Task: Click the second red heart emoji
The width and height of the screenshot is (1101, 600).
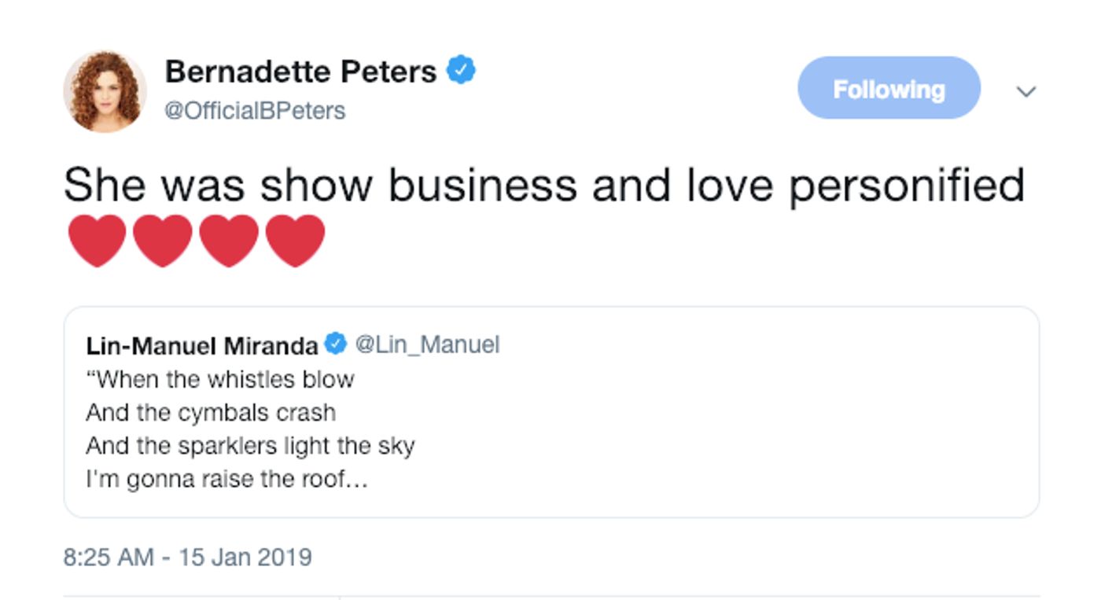Action: coord(163,241)
